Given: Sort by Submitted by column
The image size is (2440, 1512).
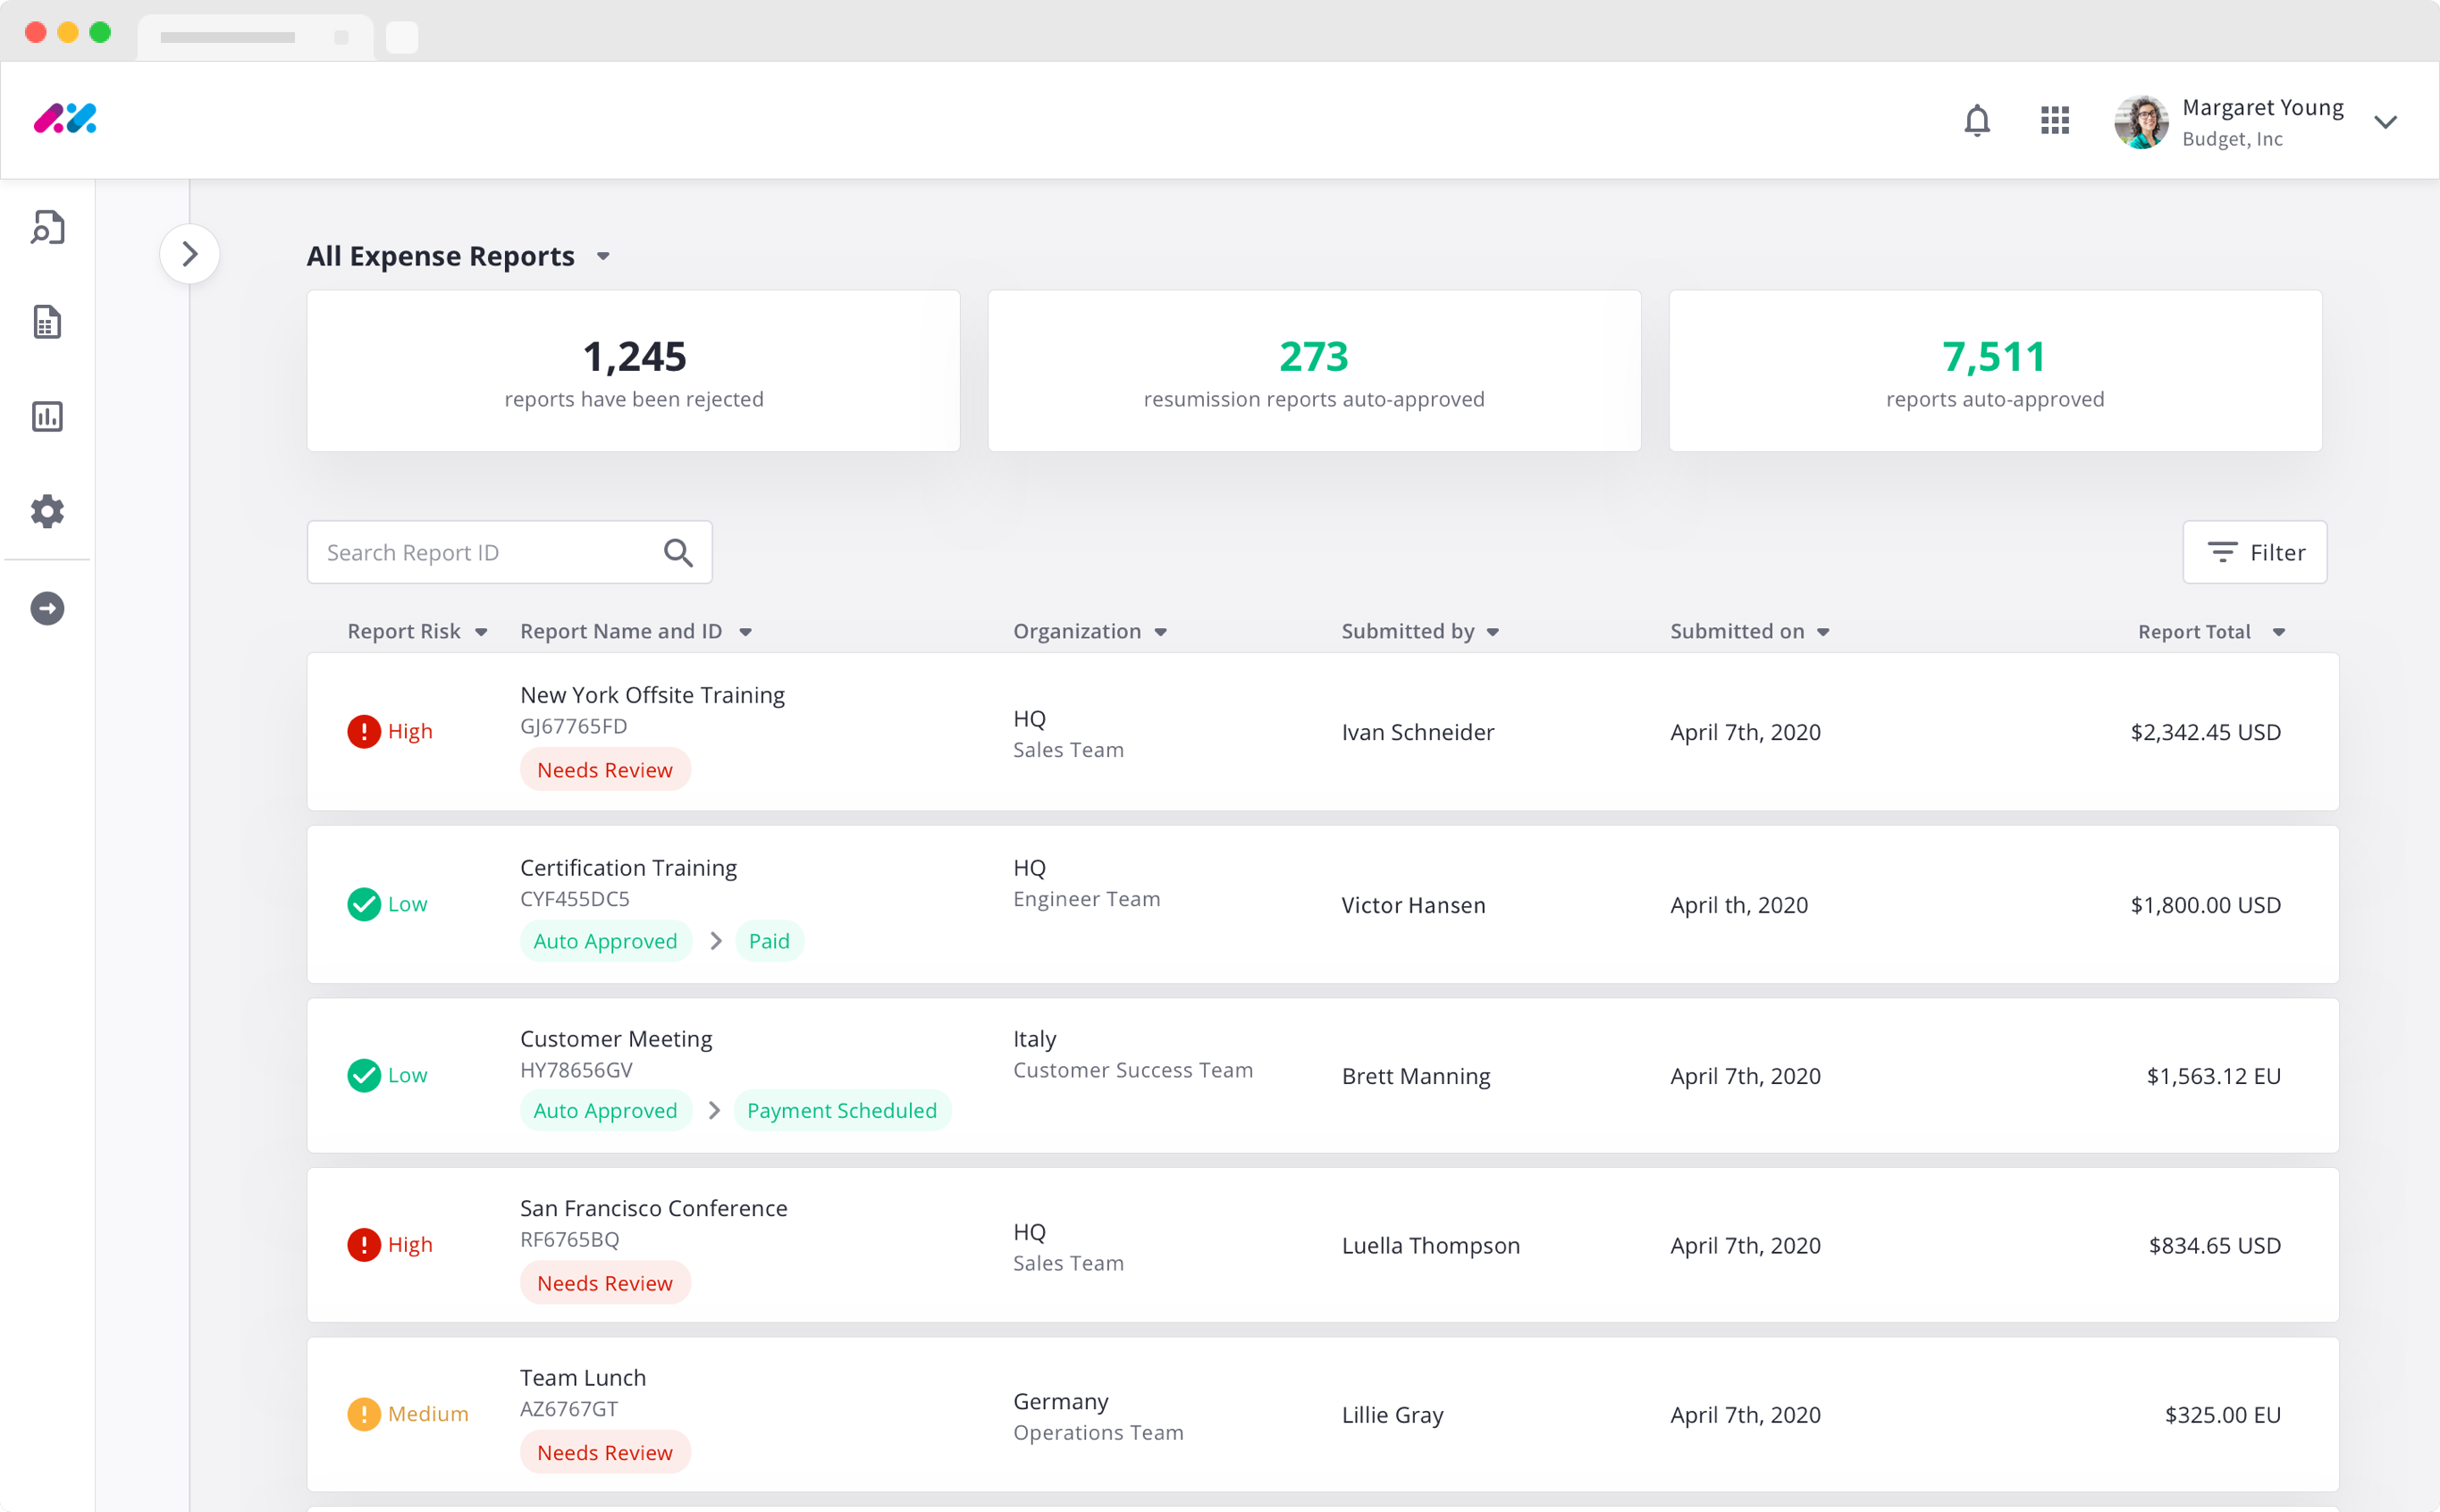Looking at the screenshot, I should point(1420,631).
